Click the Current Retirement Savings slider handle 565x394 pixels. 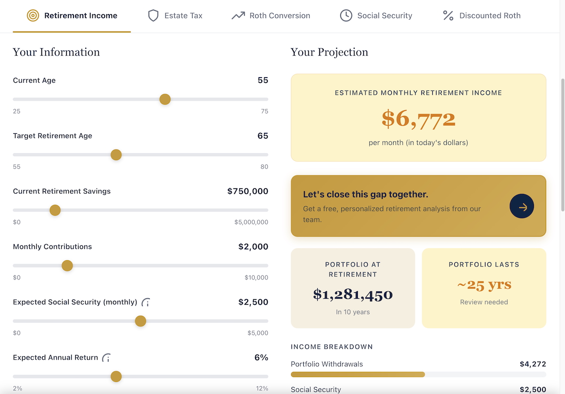coord(55,210)
